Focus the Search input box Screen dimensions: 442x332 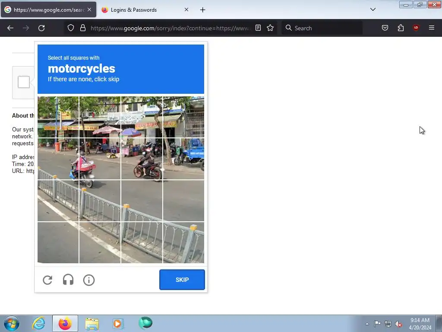tap(322, 28)
